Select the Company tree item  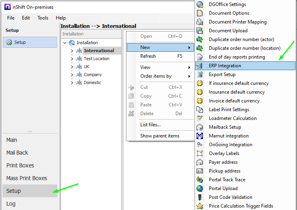93,75
